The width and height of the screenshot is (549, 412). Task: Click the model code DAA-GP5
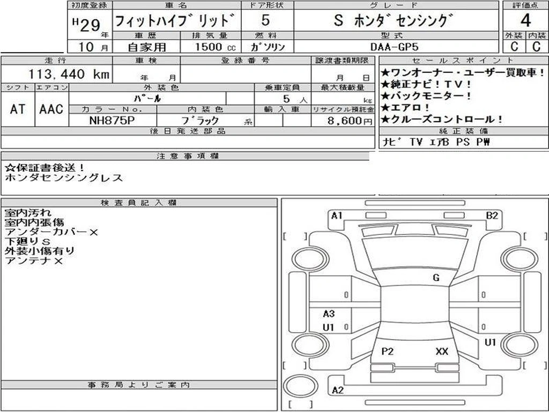click(x=395, y=47)
